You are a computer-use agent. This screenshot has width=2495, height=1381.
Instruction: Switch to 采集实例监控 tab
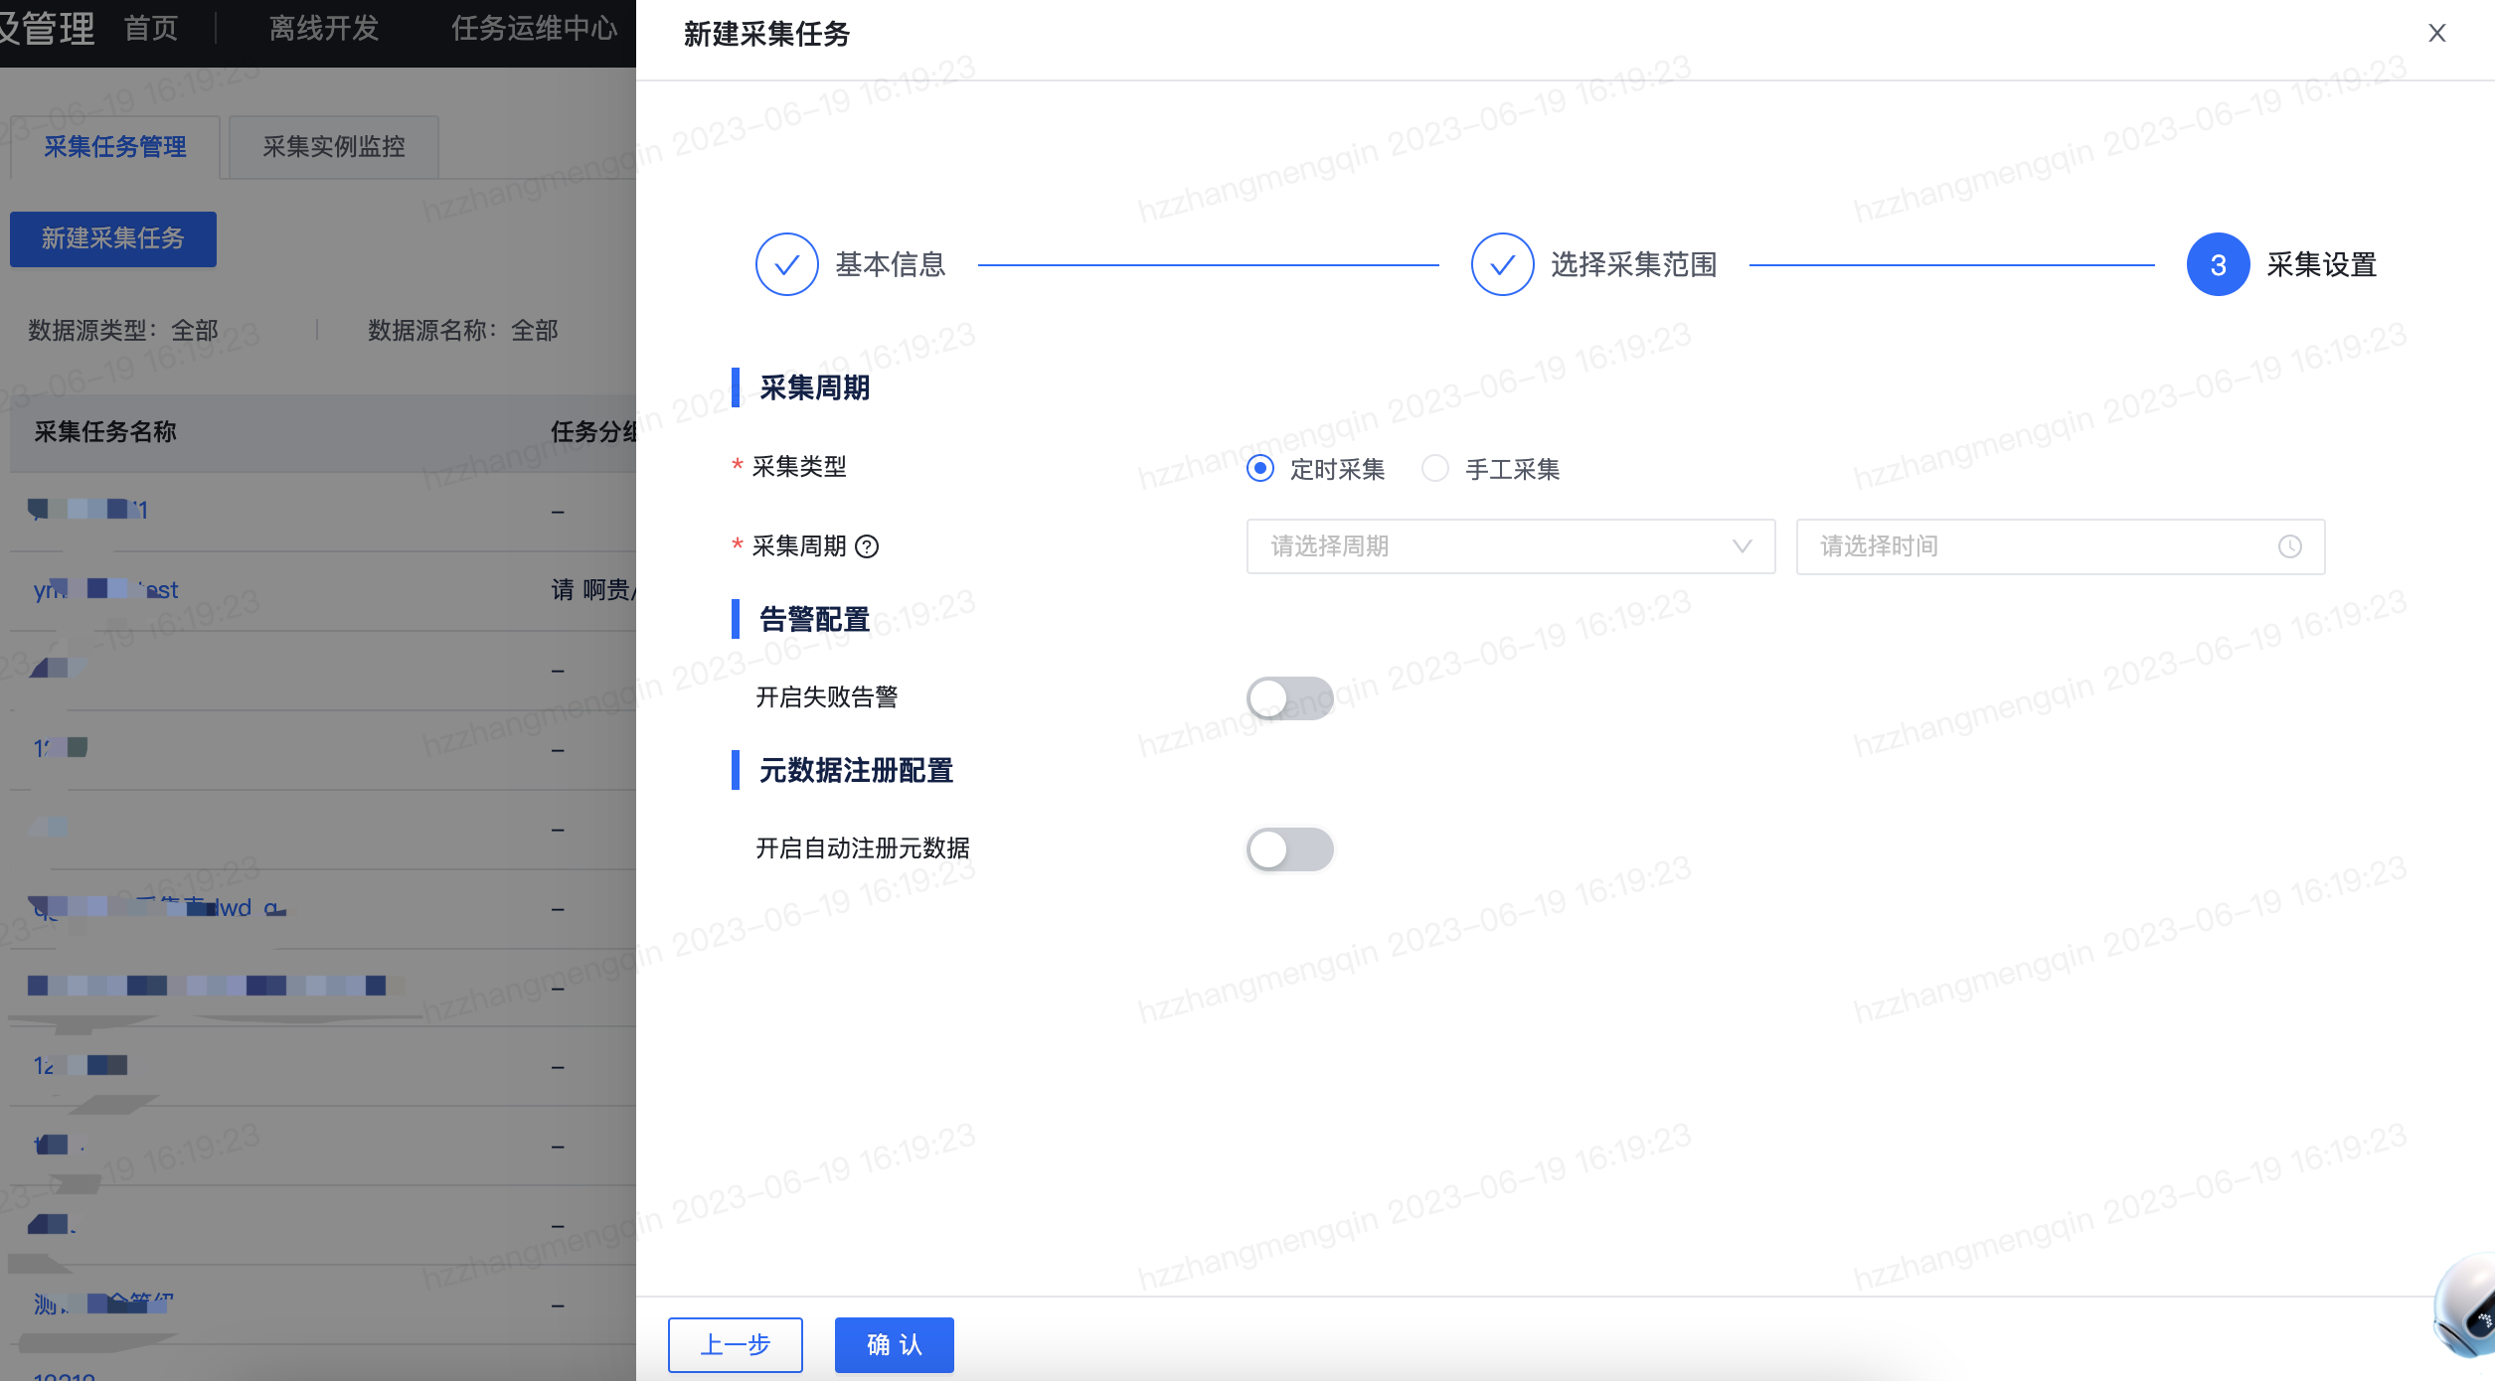pyautogui.click(x=333, y=147)
